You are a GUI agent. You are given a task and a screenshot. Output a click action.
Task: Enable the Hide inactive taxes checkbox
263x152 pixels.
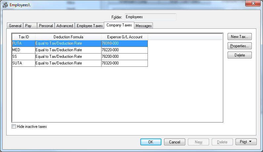tap(14, 127)
